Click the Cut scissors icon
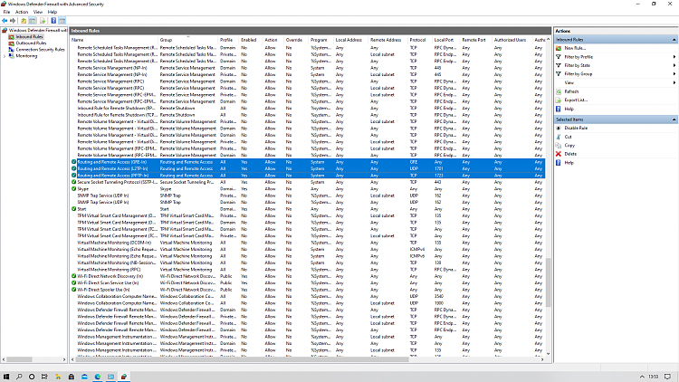Screen dimensions: 679x382 click(559, 137)
